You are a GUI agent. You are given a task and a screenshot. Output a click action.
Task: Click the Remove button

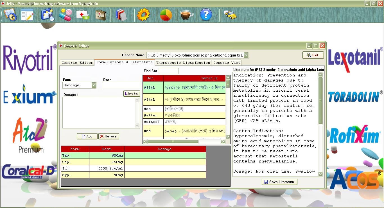[x=109, y=136]
